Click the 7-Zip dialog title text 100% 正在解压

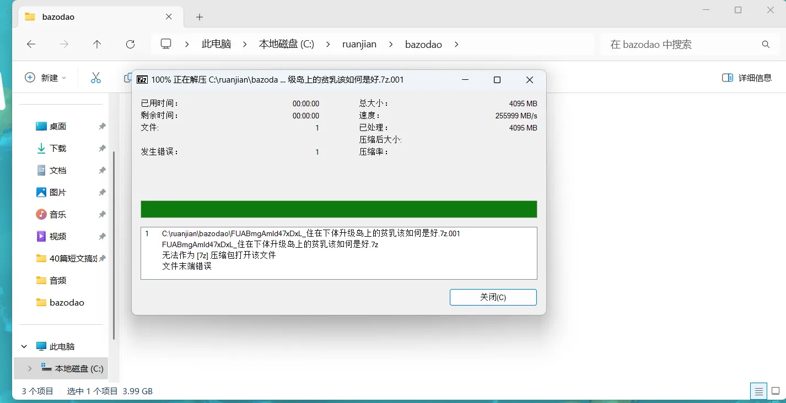pyautogui.click(x=179, y=80)
